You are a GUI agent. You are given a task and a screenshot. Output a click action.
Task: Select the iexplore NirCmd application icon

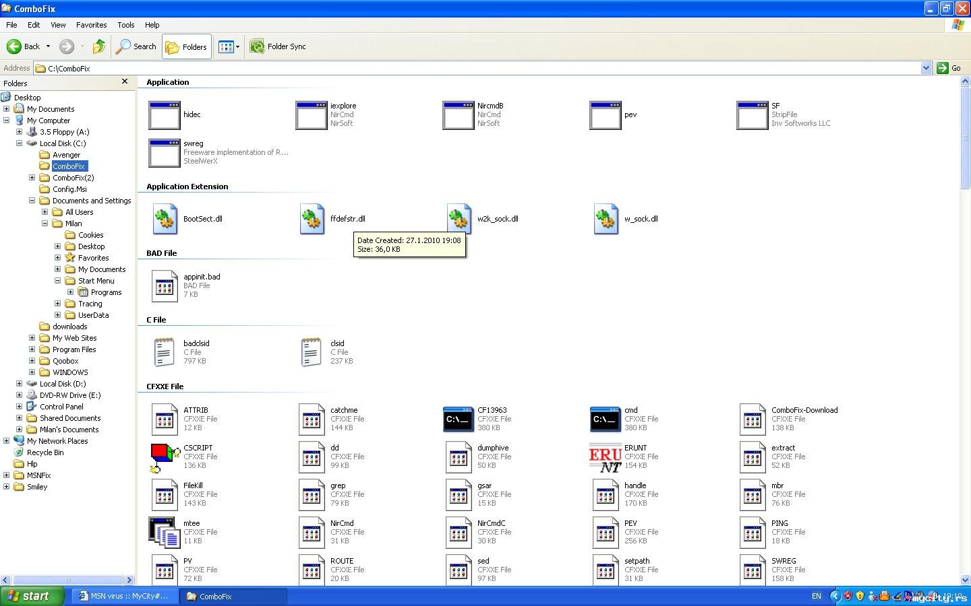tap(311, 115)
